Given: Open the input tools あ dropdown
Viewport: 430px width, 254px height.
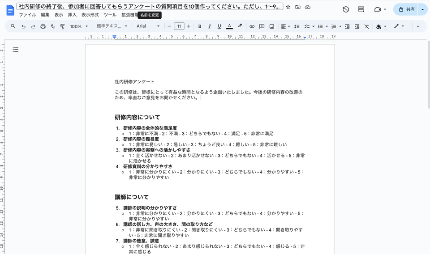Looking at the screenshot, I should click(x=381, y=26).
